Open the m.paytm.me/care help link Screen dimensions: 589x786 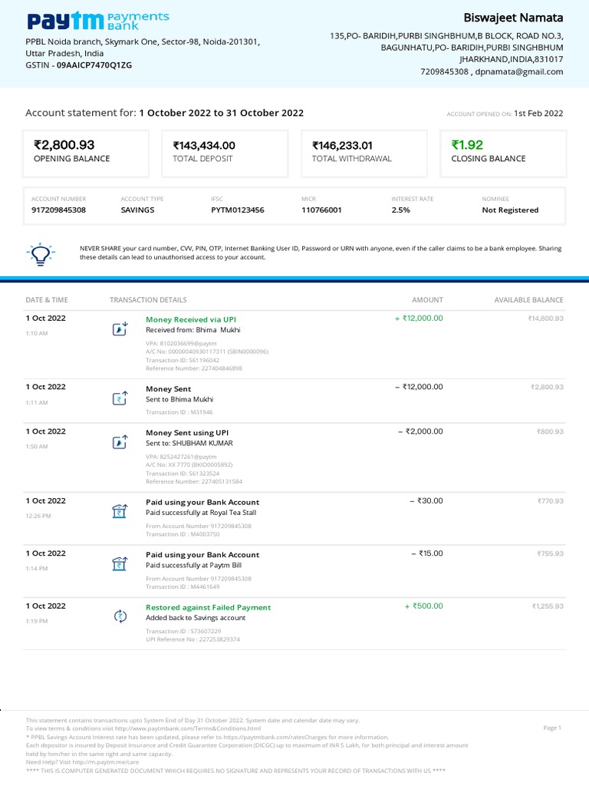[x=106, y=762]
